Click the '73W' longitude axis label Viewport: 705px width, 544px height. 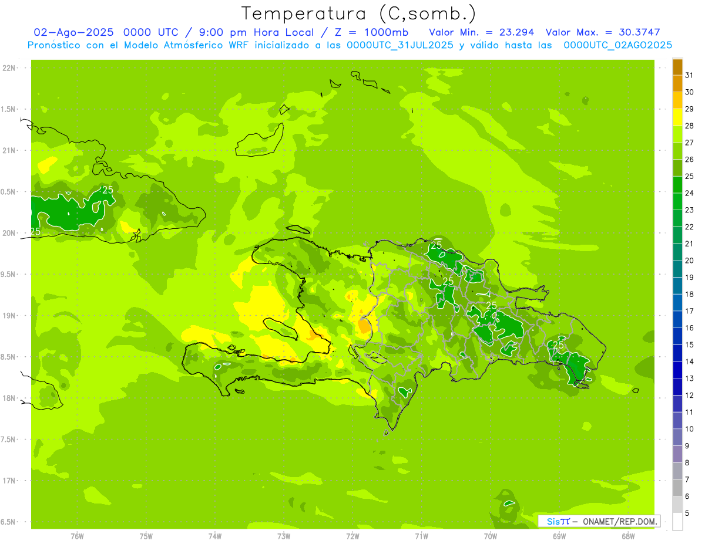coord(283,537)
